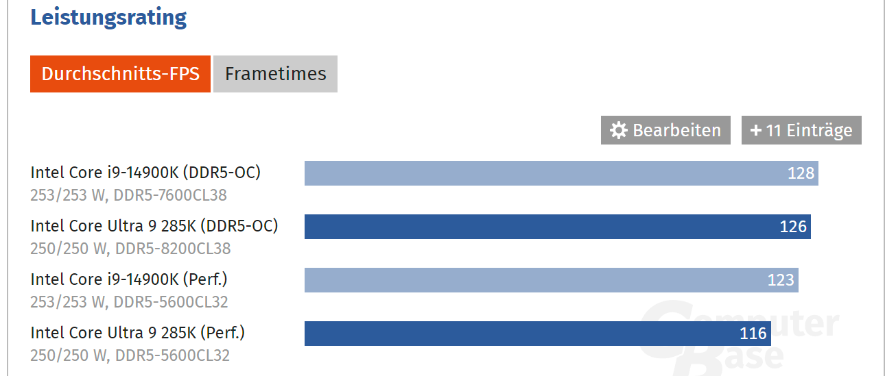Select the Intel Core Ultra 9 285K (DDR5-OC) label
Image resolution: width=885 pixels, height=376 pixels.
coord(154,226)
